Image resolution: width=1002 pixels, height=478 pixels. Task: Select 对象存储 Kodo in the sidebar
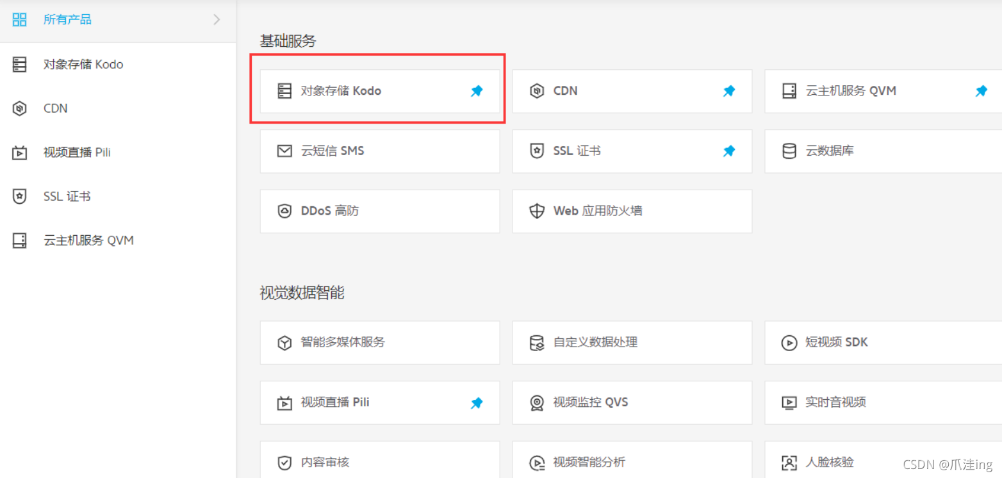click(x=118, y=64)
